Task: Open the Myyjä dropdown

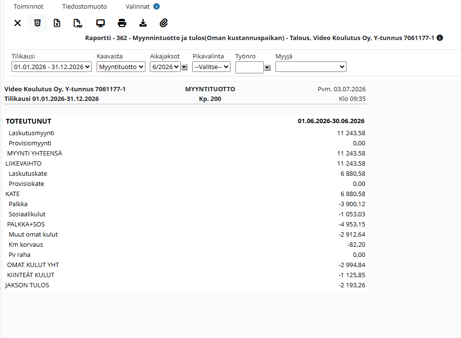Action: [311, 67]
